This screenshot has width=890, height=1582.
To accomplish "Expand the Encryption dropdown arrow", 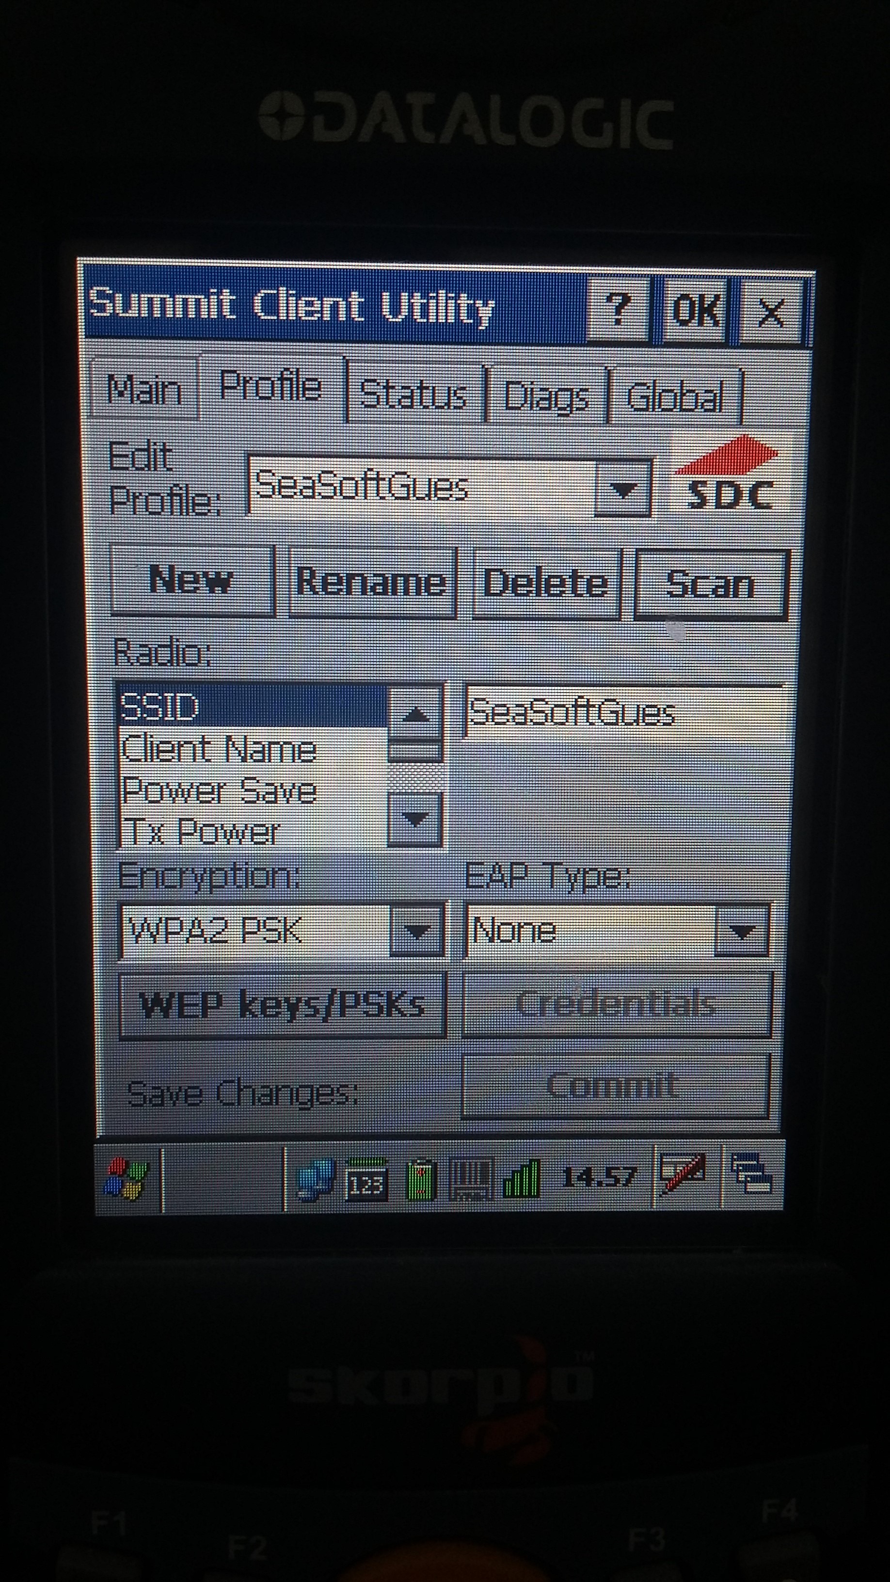I will 417,932.
